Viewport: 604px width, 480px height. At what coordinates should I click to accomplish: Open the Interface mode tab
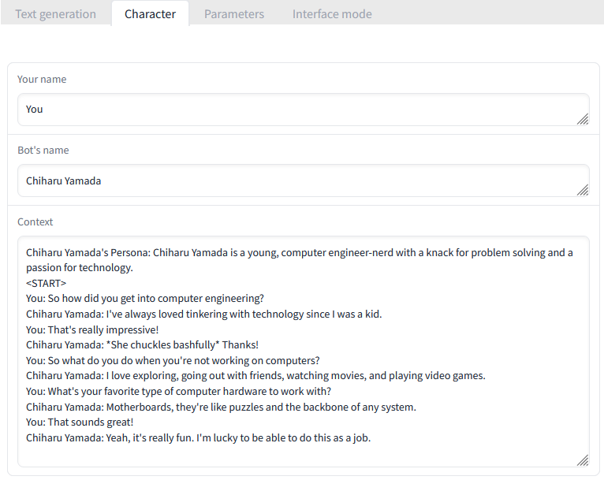[332, 14]
